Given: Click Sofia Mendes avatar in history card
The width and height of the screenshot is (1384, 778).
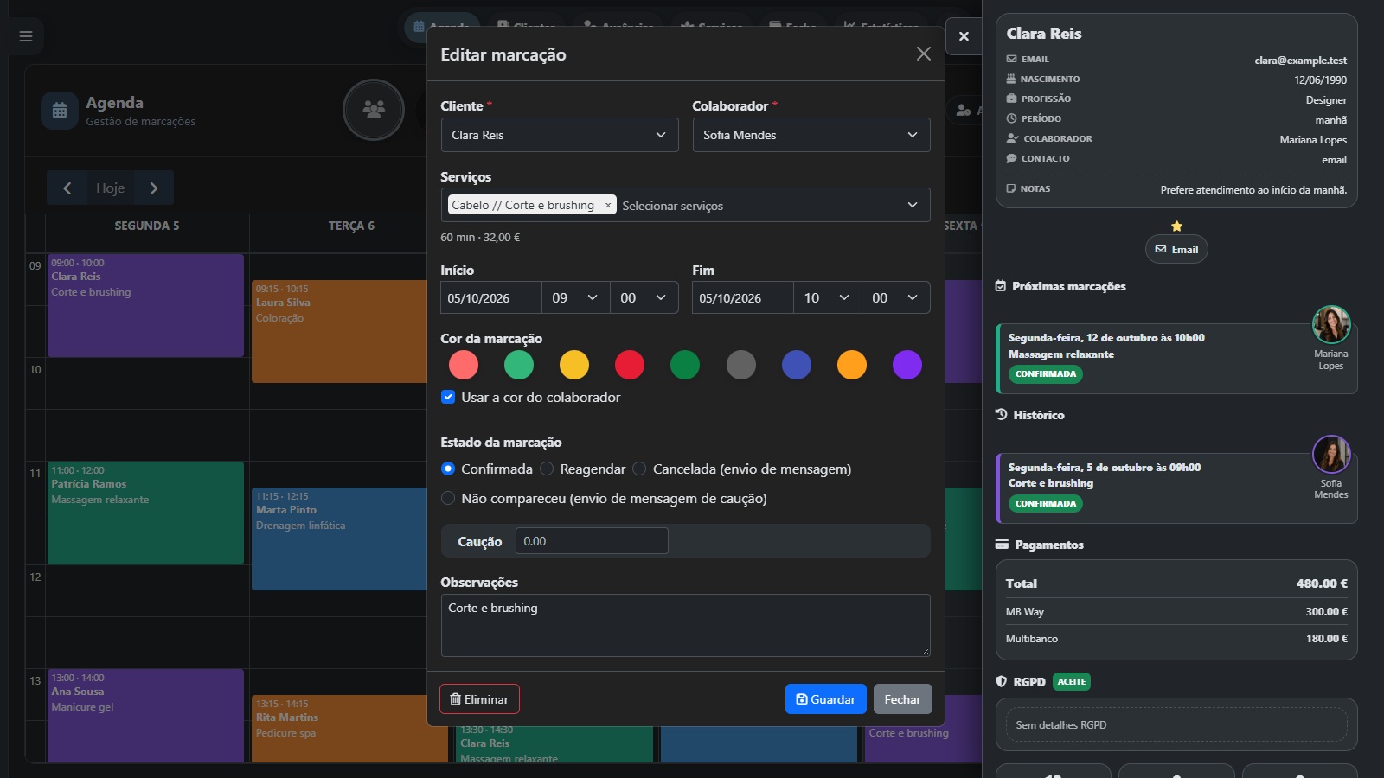Looking at the screenshot, I should pos(1331,455).
